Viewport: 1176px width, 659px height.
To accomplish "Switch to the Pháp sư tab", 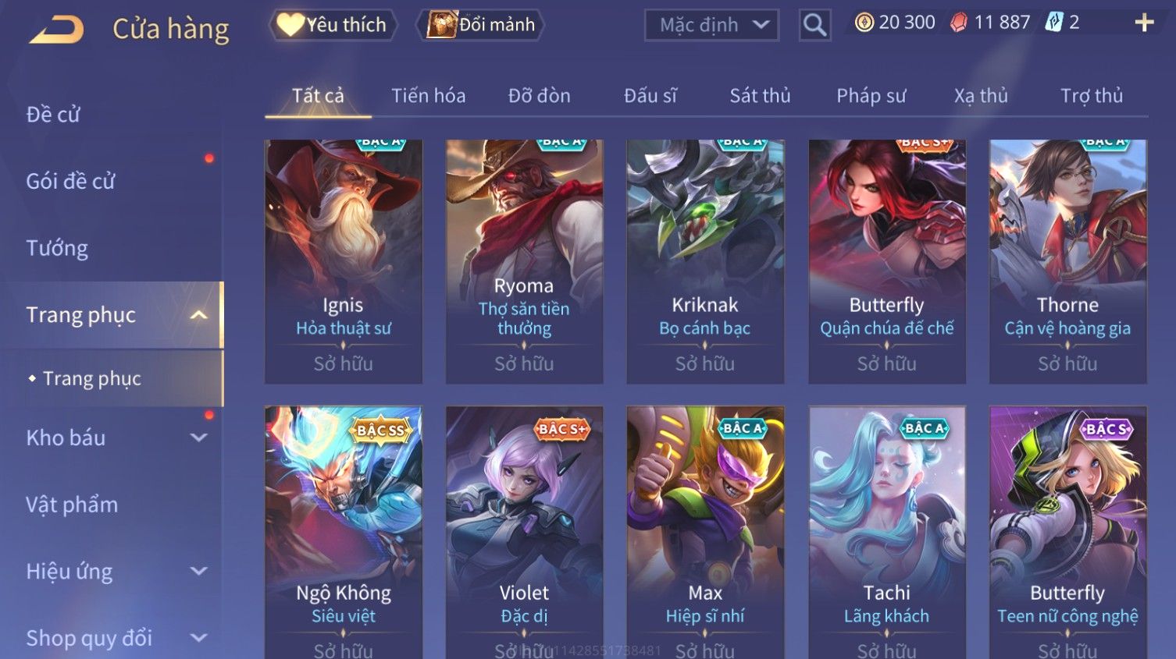I will (x=871, y=96).
